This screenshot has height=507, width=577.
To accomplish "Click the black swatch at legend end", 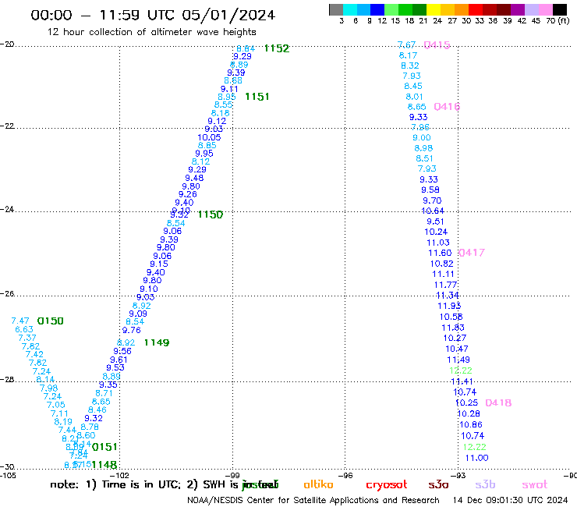I will 560,9.
